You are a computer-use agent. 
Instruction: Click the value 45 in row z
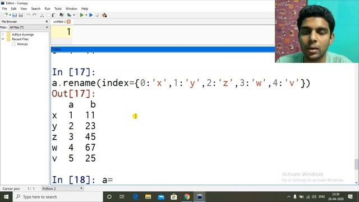pos(90,137)
